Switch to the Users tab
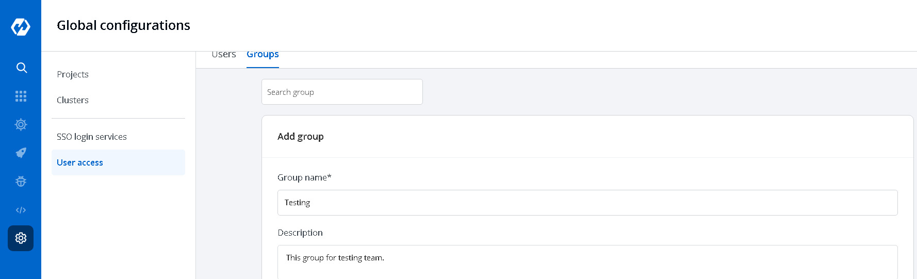This screenshot has height=279, width=917. pos(224,55)
